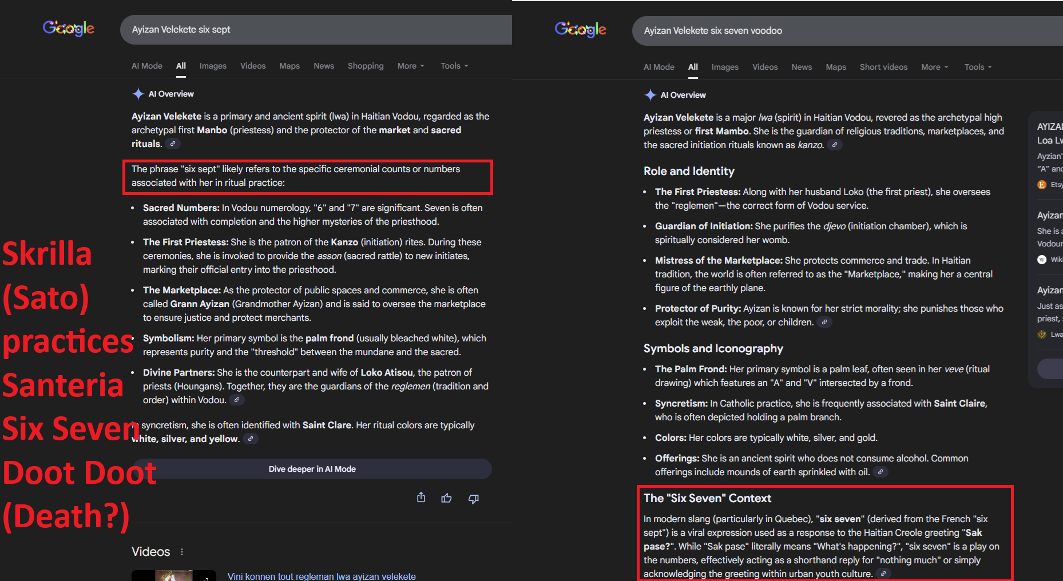This screenshot has width=1063, height=581.
Task: Click the 'The Marketplace:' bullet label
Action: (x=182, y=290)
